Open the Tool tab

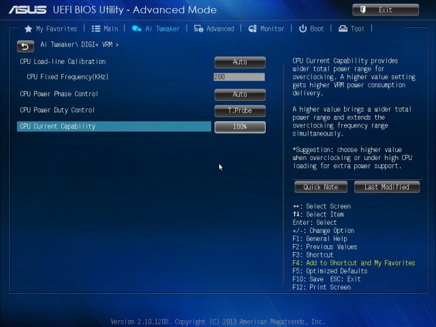click(351, 29)
